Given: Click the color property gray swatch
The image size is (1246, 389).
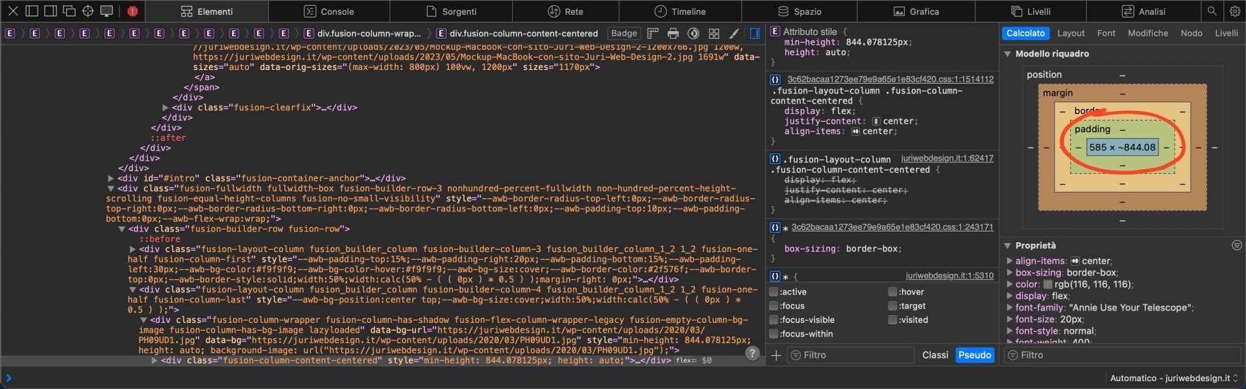Looking at the screenshot, I should [1047, 285].
